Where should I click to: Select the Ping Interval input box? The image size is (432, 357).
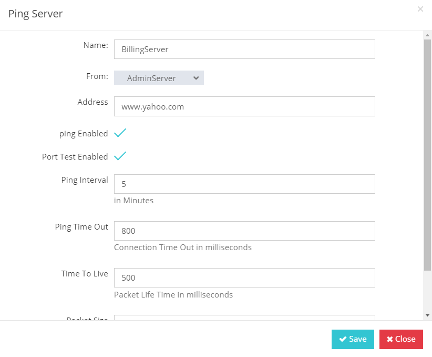click(x=244, y=184)
